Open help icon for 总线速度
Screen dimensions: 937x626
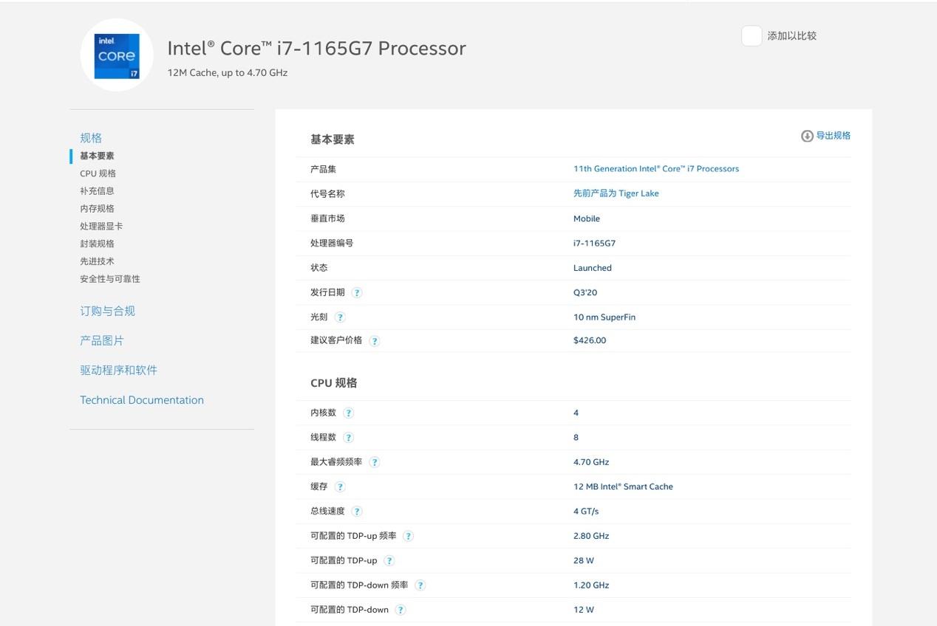pos(357,512)
